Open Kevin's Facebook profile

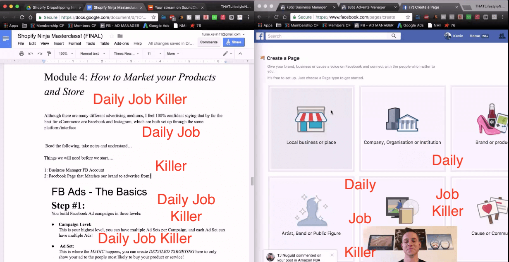[x=454, y=36]
